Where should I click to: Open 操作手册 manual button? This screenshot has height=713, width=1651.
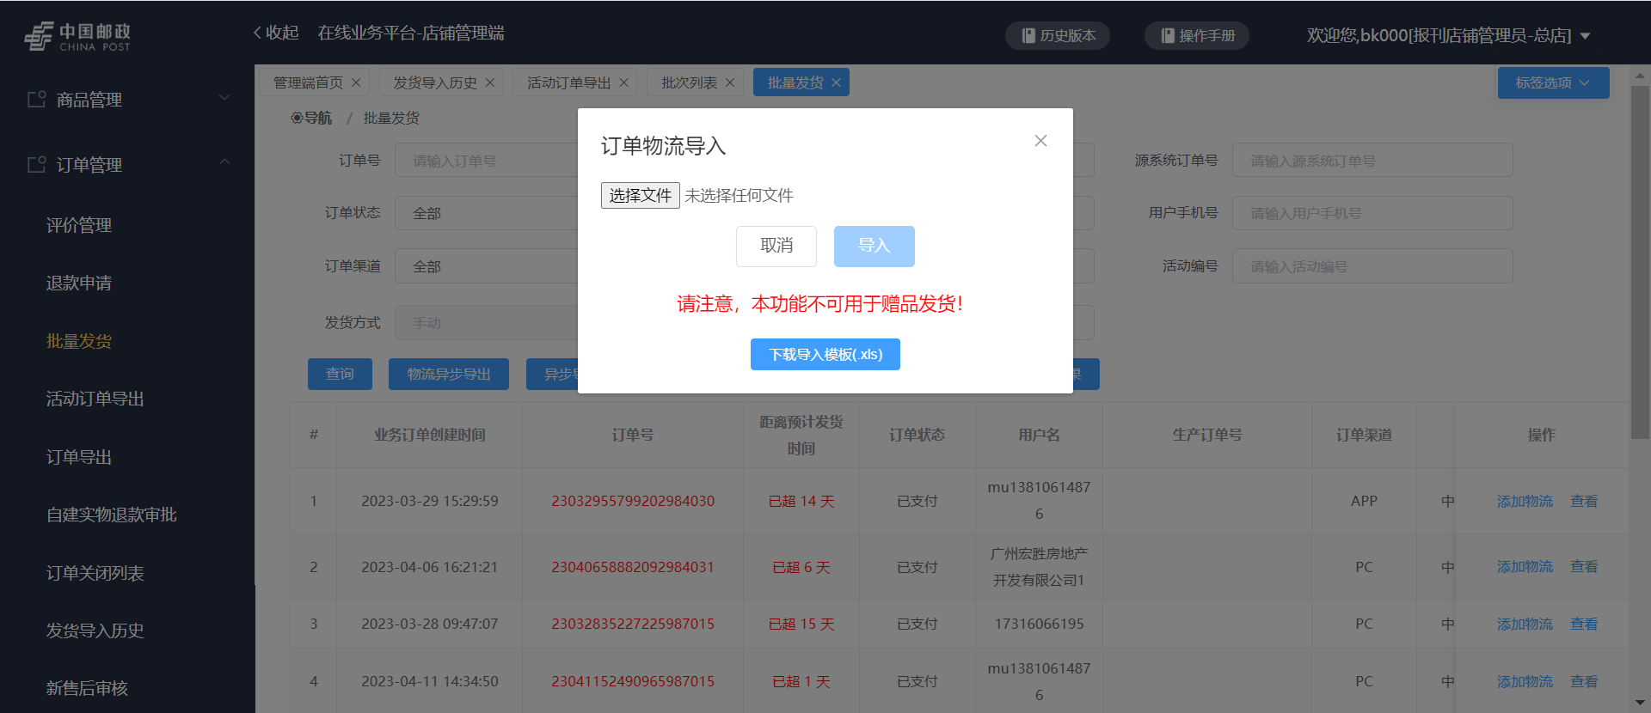coord(1197,35)
